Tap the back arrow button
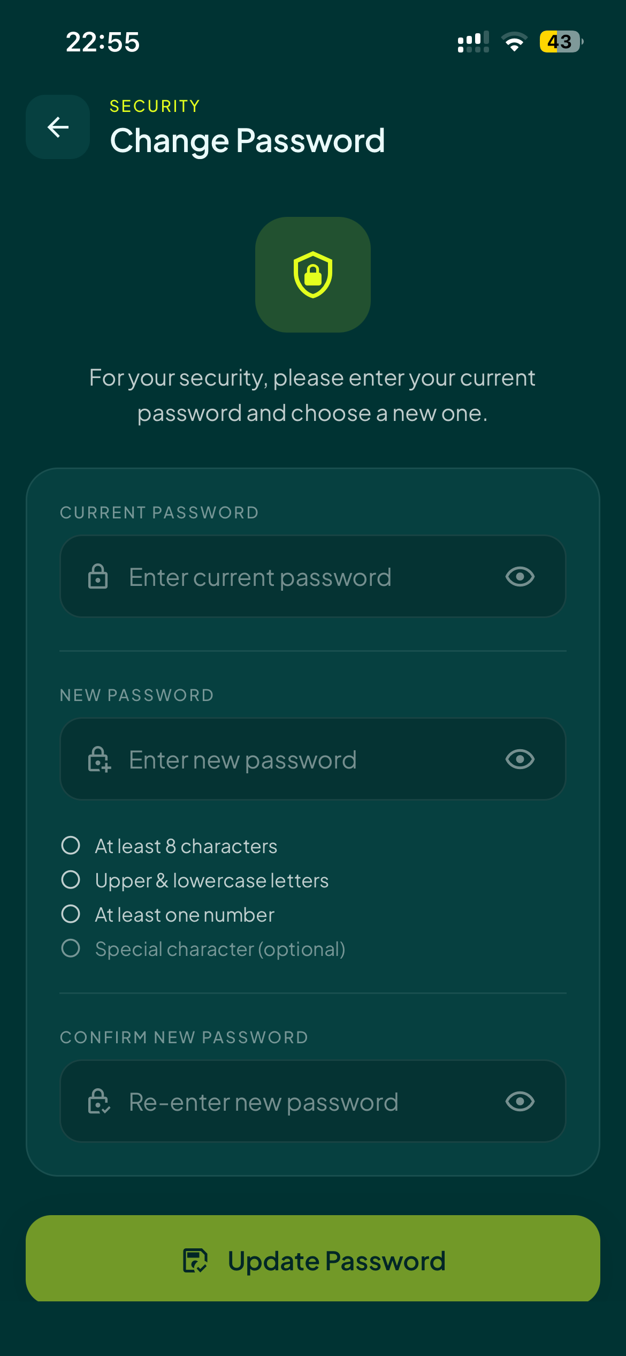The width and height of the screenshot is (626, 1356). point(58,127)
